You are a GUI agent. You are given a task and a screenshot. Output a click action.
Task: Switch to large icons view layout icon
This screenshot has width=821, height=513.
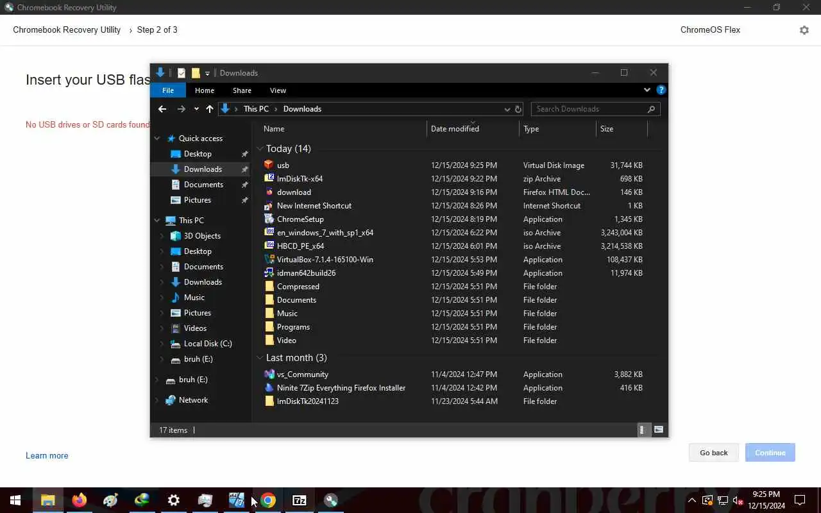658,430
